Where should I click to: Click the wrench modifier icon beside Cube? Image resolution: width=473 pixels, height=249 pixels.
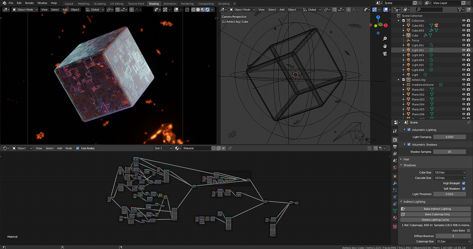coord(425,35)
